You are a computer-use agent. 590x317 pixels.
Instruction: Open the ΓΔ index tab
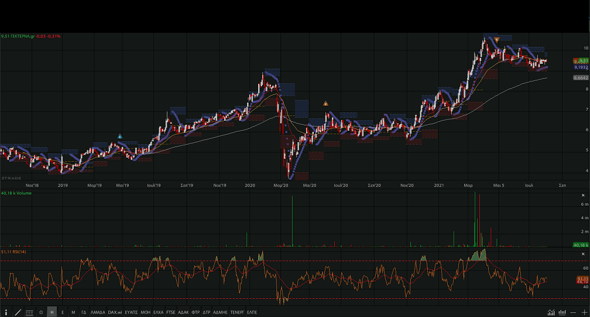pyautogui.click(x=84, y=312)
